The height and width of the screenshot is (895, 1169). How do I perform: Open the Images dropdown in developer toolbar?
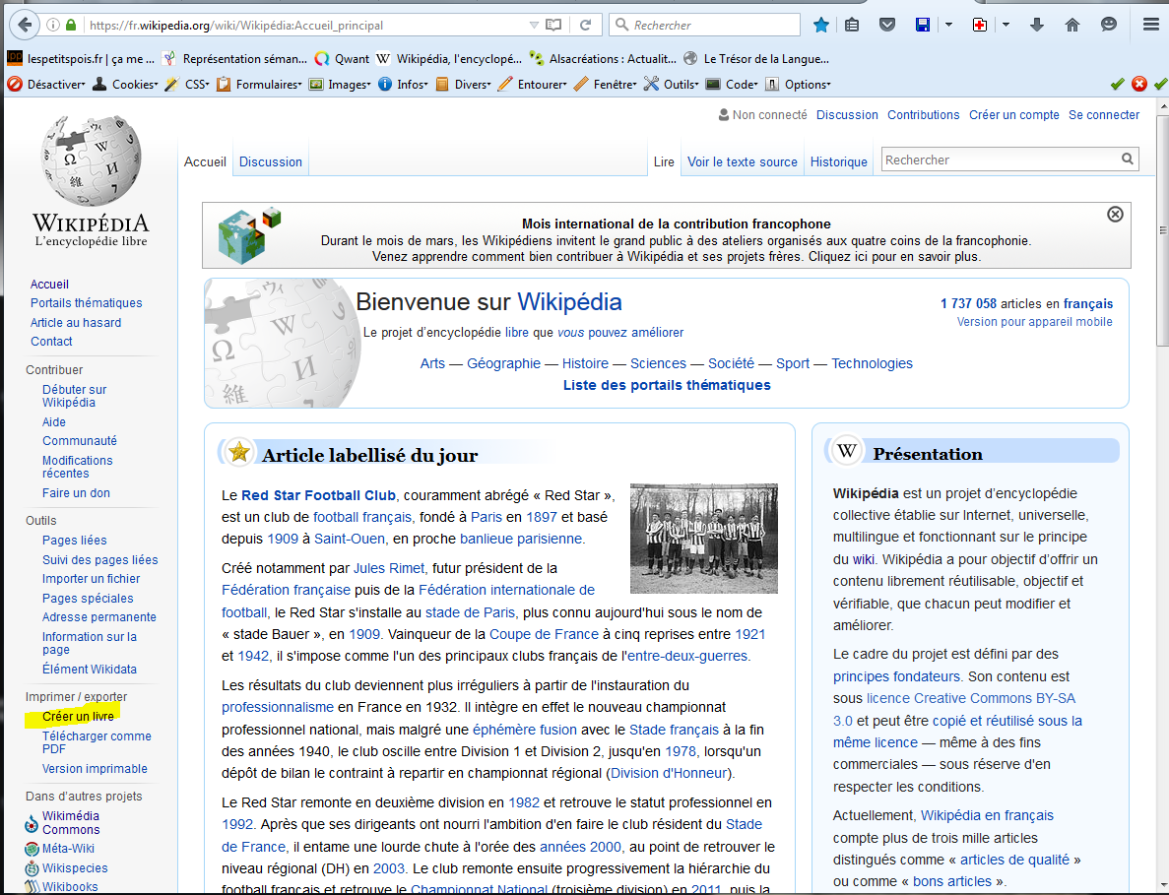(347, 85)
